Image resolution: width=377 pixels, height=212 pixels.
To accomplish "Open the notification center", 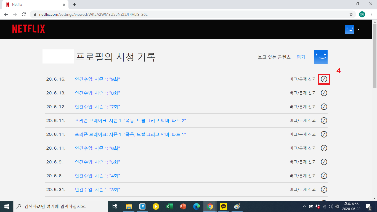I will pos(368,206).
